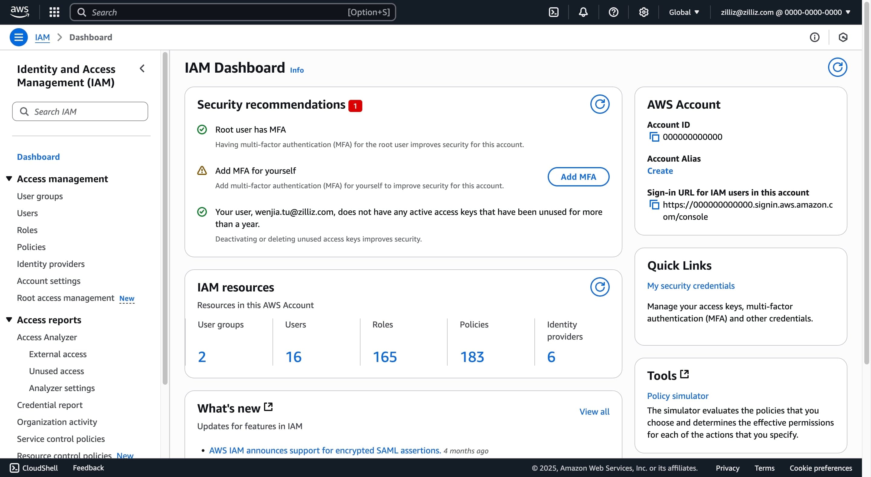Open Cookie preferences in footer
871x477 pixels.
[820, 468]
